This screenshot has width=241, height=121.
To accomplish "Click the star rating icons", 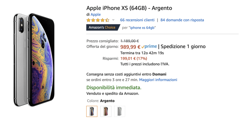I will coord(98,20).
